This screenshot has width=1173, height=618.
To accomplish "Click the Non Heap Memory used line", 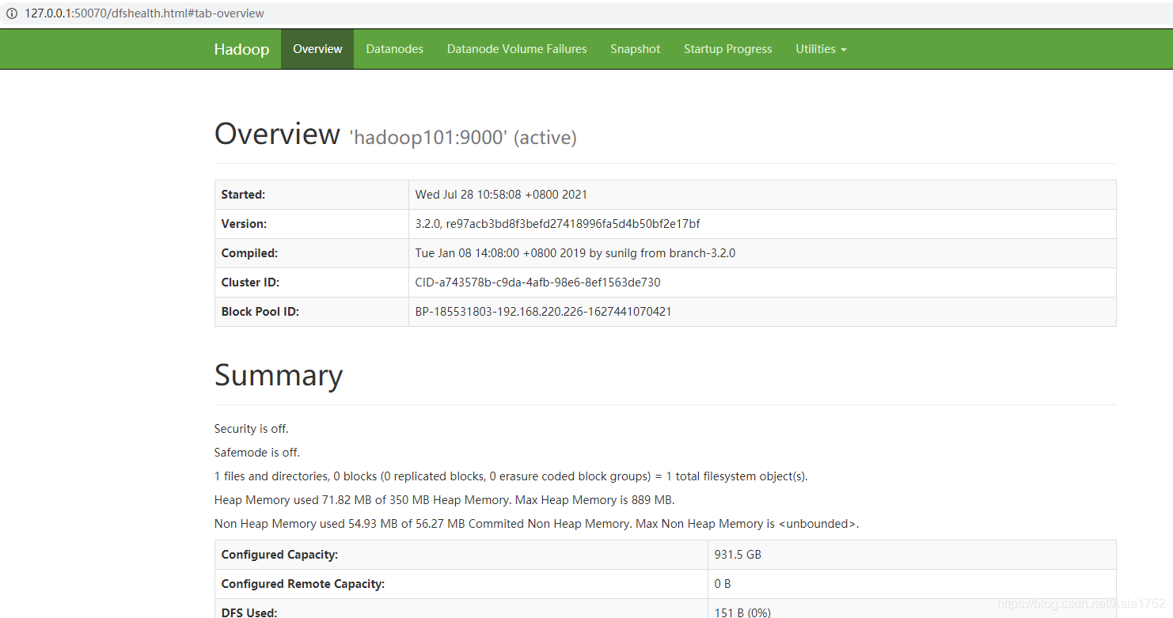I will coord(537,524).
